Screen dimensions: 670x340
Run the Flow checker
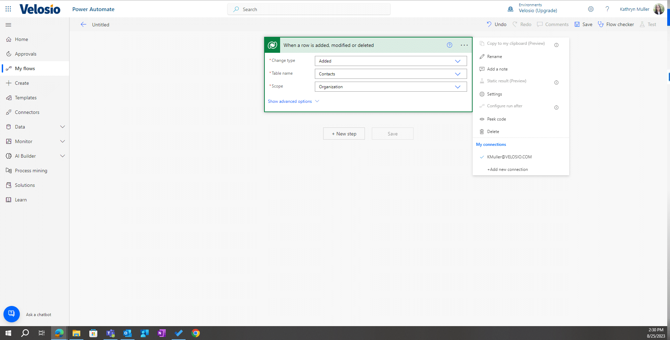point(616,24)
